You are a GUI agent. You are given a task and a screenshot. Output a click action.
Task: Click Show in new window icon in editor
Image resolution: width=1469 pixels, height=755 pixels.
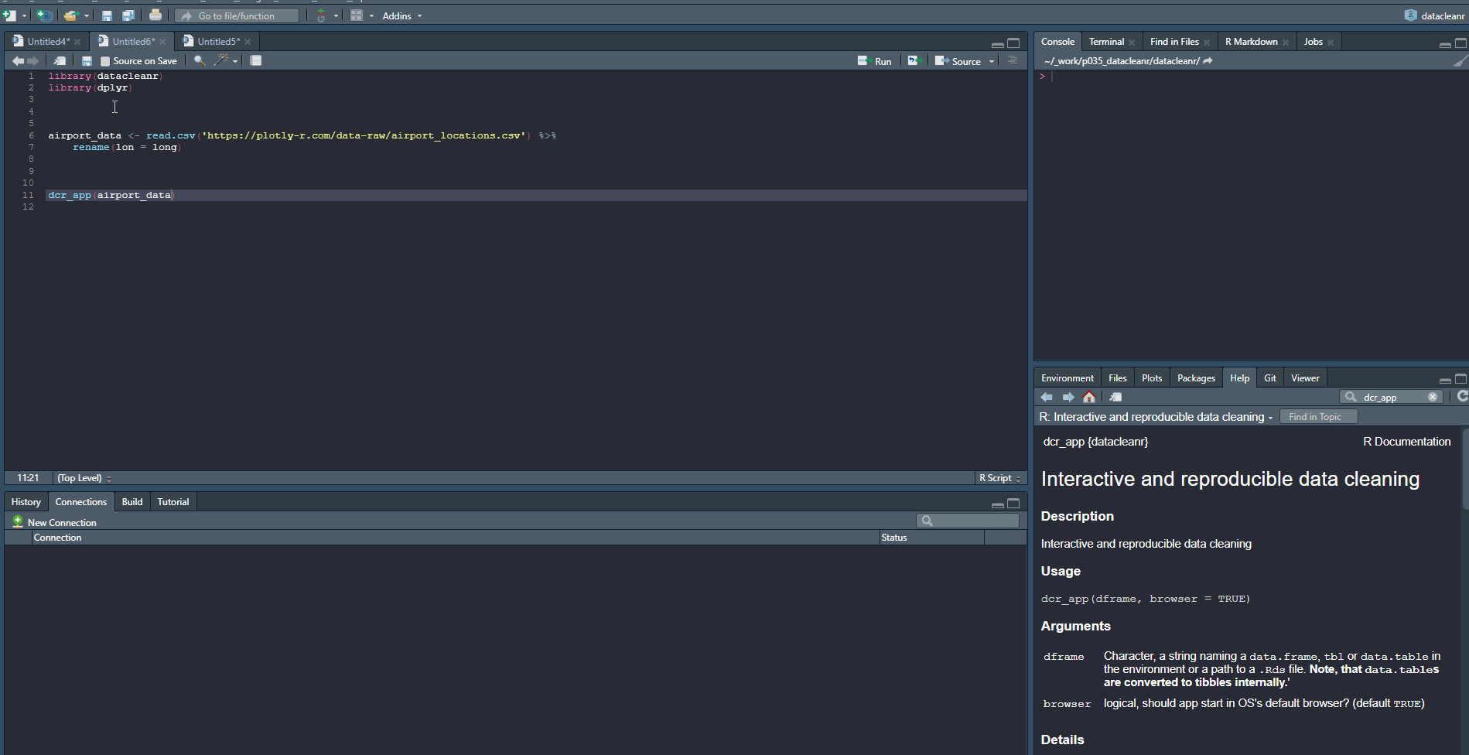coord(60,60)
